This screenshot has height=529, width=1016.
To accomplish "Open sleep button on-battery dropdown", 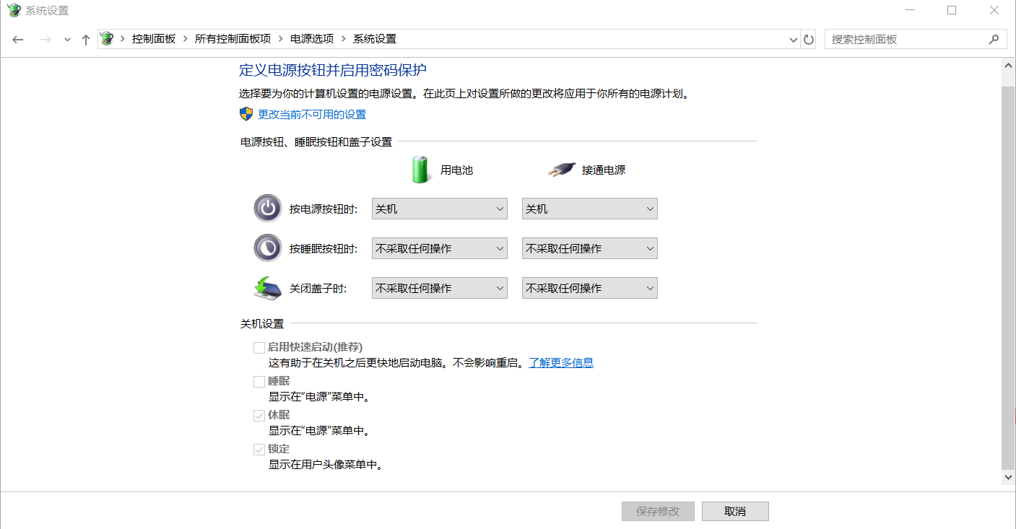I will point(440,248).
